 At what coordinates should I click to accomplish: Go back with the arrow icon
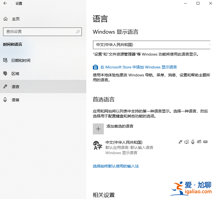pos(5,3)
